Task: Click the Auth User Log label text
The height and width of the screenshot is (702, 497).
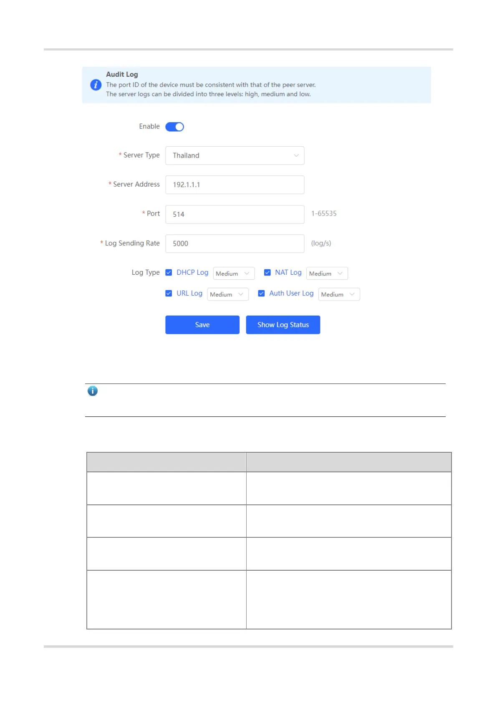Action: coord(291,293)
